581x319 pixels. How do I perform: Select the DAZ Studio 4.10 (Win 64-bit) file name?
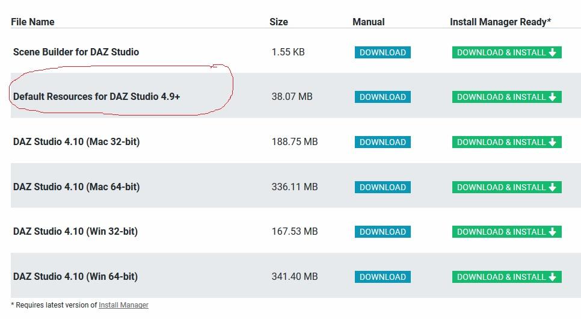point(75,277)
